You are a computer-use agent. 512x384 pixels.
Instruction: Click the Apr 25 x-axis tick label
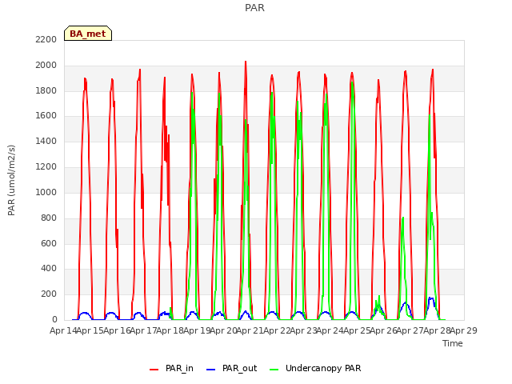tap(357, 330)
